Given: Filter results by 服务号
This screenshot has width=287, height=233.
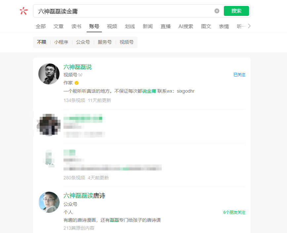Looking at the screenshot, I should click(x=105, y=42).
